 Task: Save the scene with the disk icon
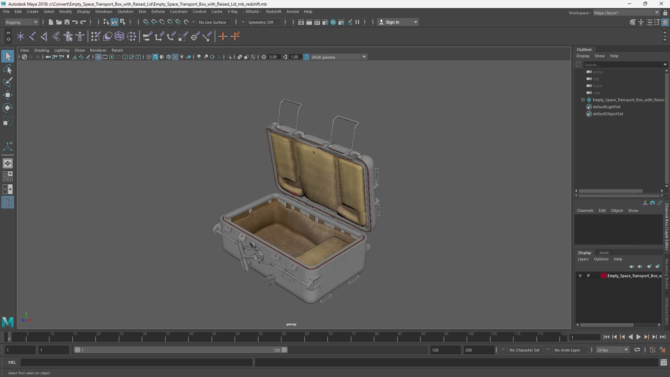[67, 22]
